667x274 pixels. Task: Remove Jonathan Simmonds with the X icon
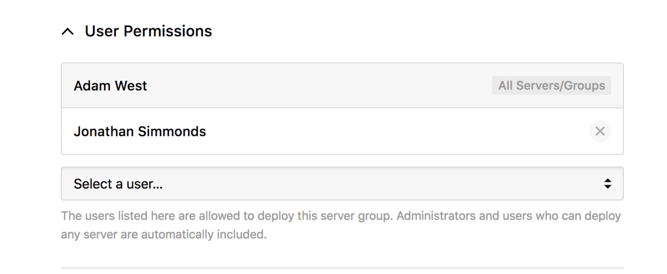click(600, 131)
